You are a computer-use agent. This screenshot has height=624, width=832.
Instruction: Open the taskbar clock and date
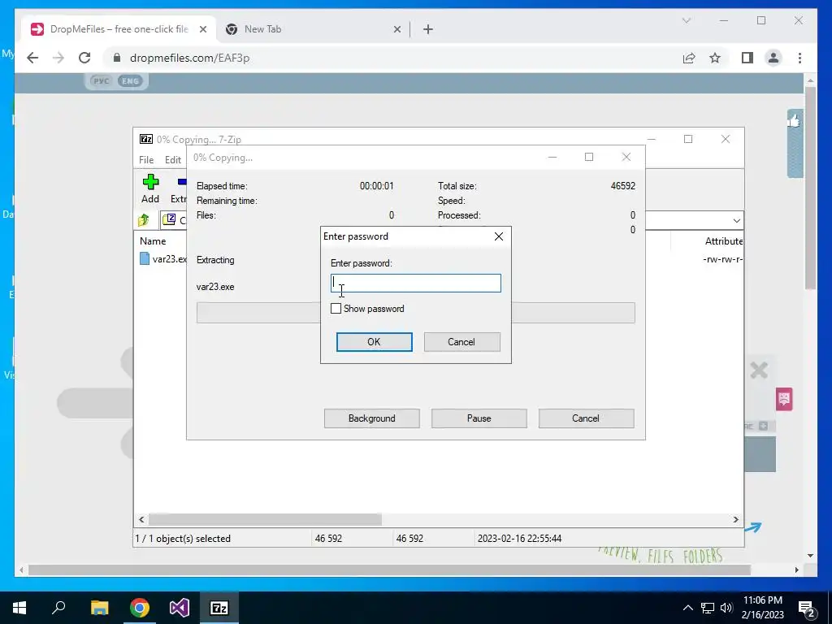coord(762,608)
